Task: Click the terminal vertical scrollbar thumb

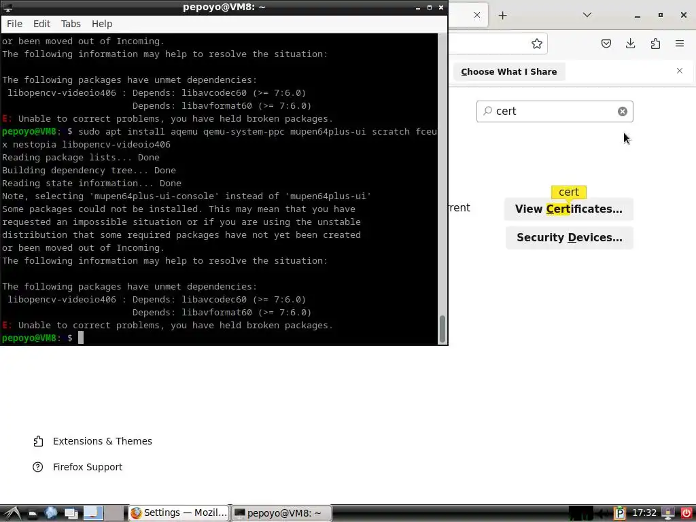Action: tap(442, 329)
